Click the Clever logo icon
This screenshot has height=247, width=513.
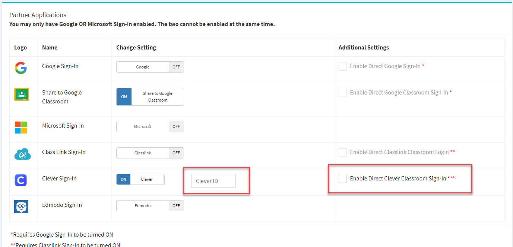21,180
